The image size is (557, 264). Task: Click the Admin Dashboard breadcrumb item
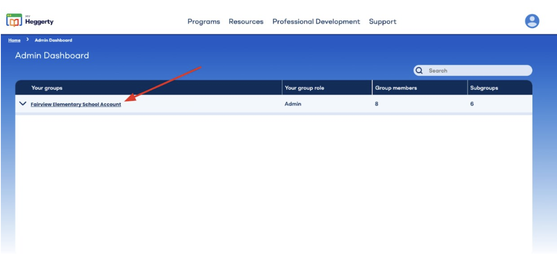tap(53, 40)
